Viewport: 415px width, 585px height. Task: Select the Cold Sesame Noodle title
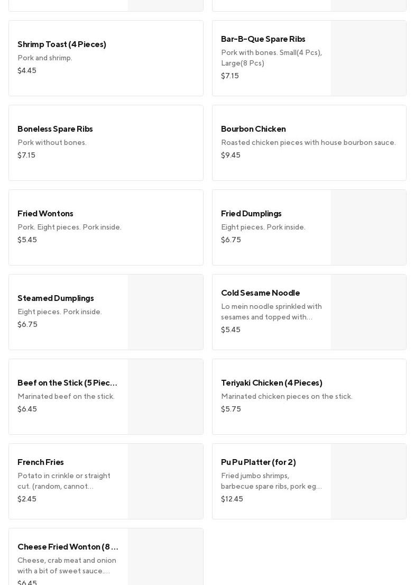point(260,293)
